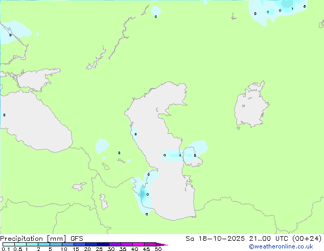Image resolution: width=324 pixels, height=251 pixels.
Task: Click the 15–20 mm legend swatch
Action: [79, 244]
